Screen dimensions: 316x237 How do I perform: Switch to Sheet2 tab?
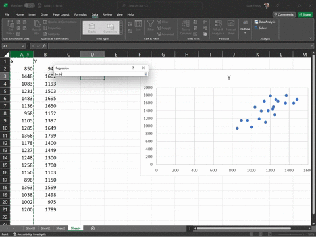click(45, 228)
